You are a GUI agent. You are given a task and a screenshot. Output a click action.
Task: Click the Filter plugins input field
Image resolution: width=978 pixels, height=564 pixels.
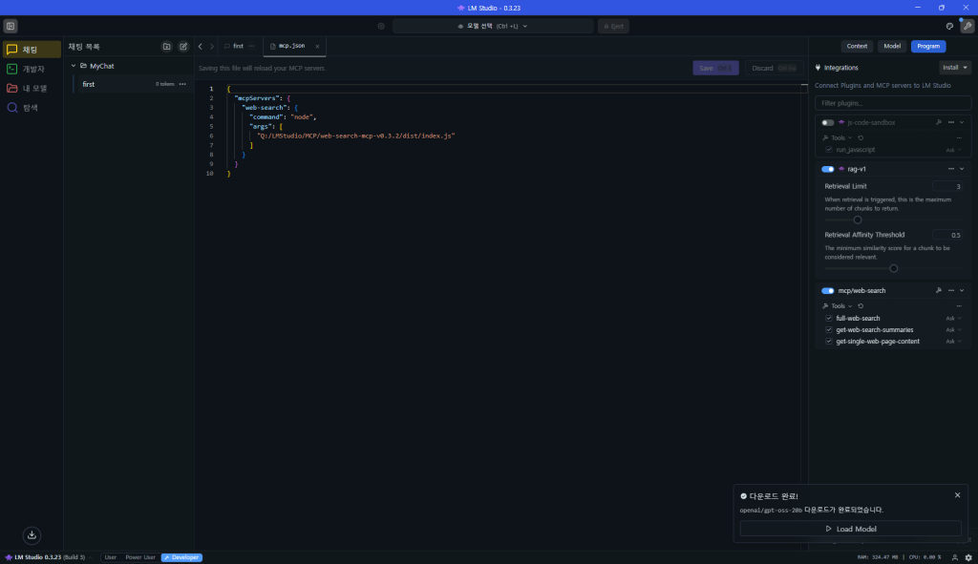pos(893,103)
